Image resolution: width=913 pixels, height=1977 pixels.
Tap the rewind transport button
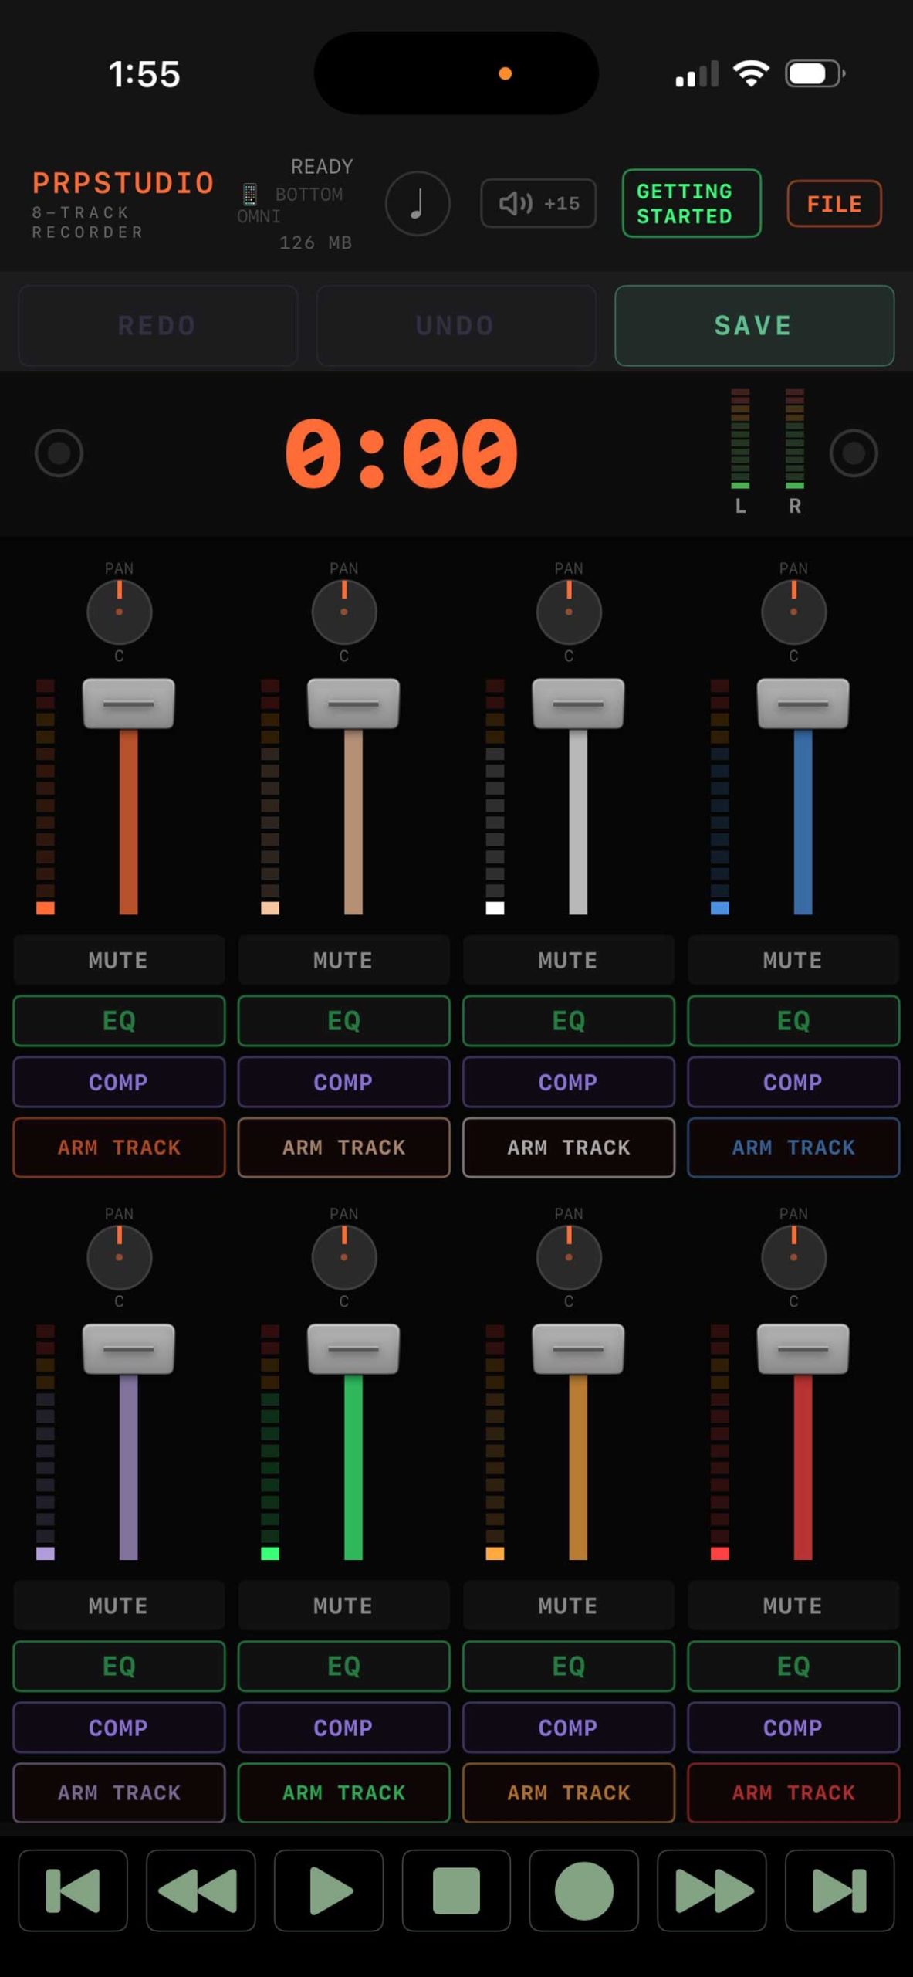(x=201, y=1891)
